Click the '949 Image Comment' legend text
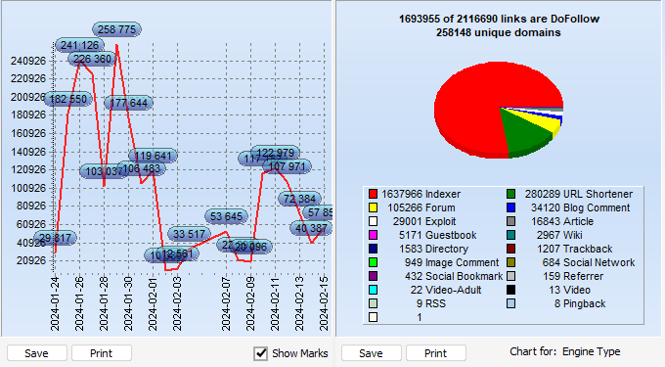This screenshot has width=665, height=367. point(452,262)
